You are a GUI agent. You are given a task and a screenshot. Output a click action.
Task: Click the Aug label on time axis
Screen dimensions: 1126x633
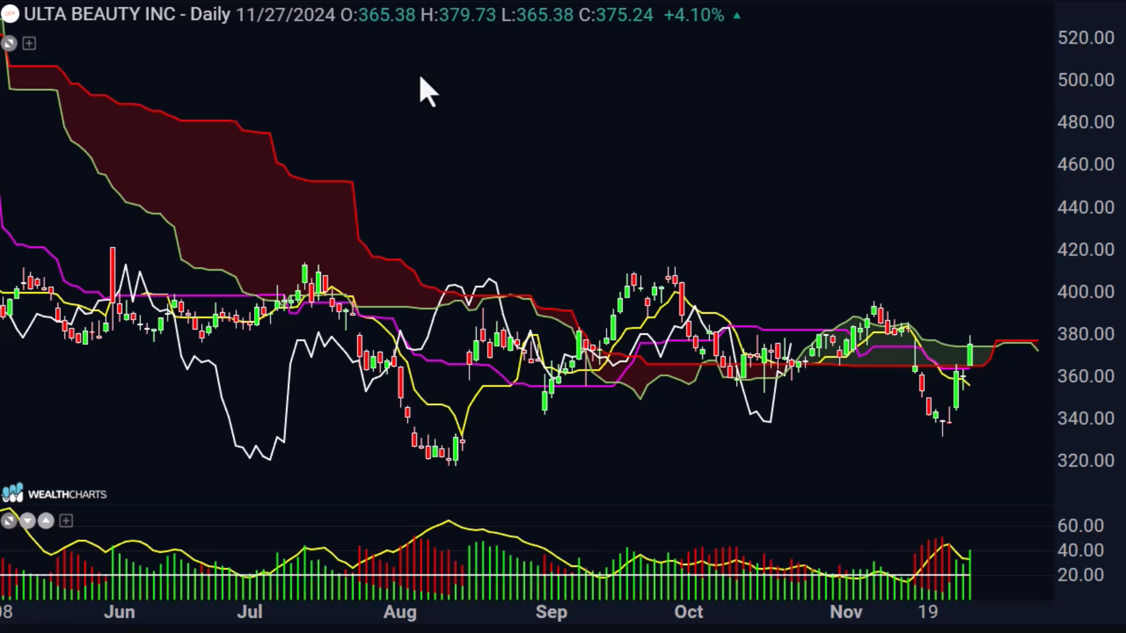[400, 612]
